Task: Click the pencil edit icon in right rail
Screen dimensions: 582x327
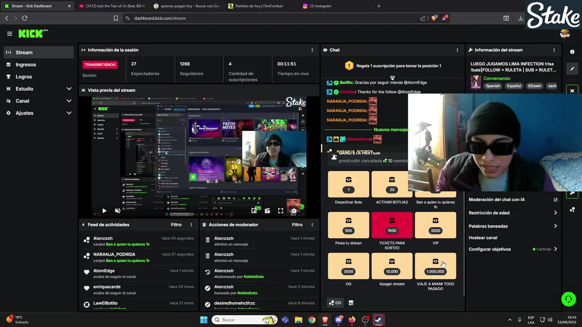Action: coord(572,69)
